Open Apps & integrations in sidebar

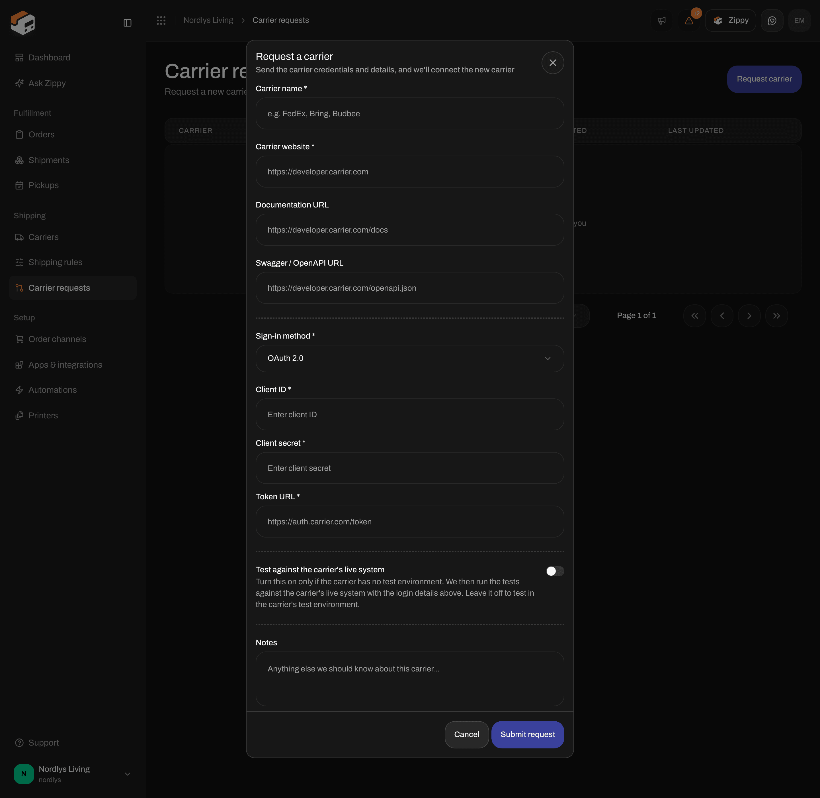pyautogui.click(x=73, y=365)
